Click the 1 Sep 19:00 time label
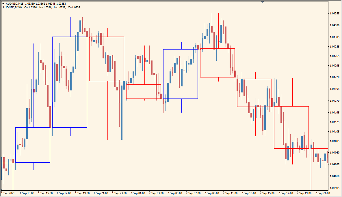Image resolution: width=342 pixels, height=197 pixels. (82, 193)
